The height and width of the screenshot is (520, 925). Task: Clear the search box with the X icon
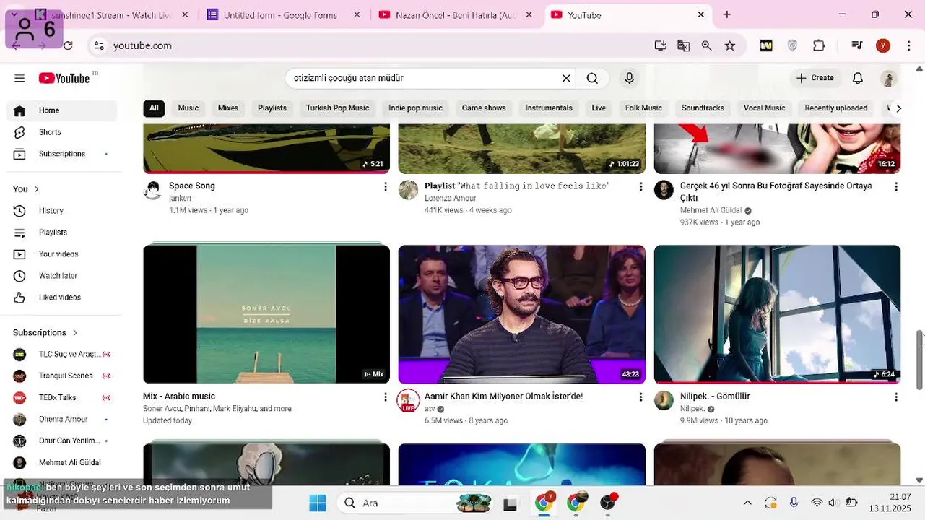pos(566,78)
